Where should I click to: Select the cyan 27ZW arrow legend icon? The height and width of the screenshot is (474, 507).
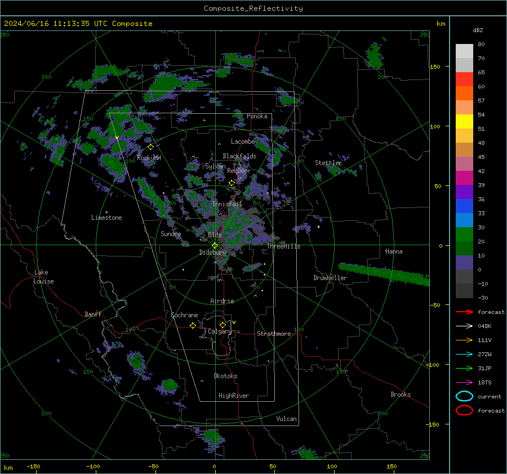click(464, 355)
